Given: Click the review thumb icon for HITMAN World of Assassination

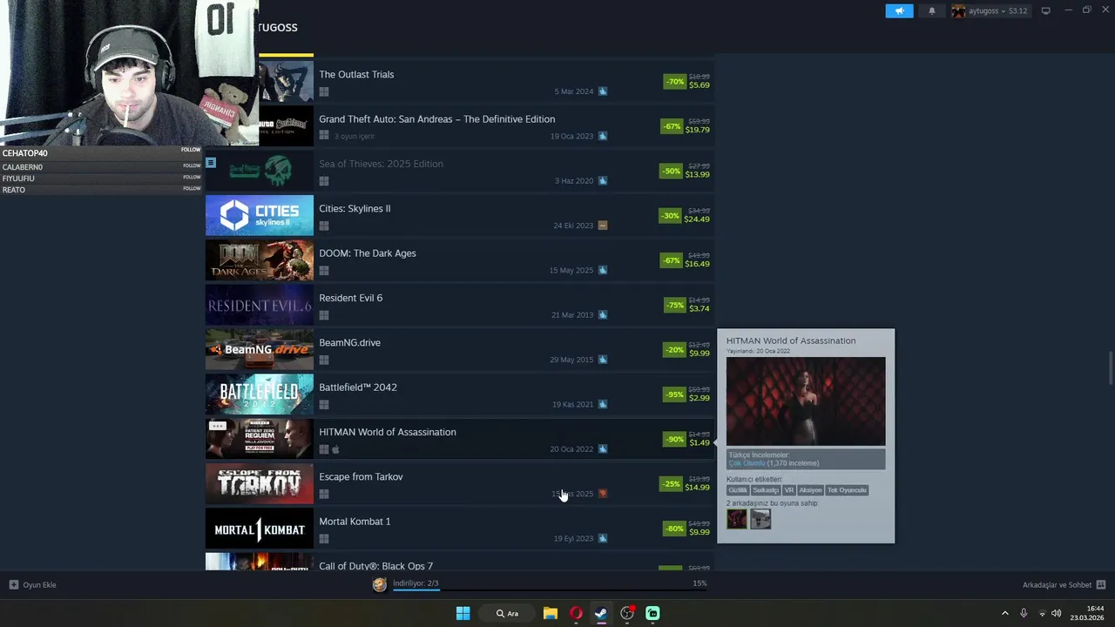Looking at the screenshot, I should coord(602,448).
